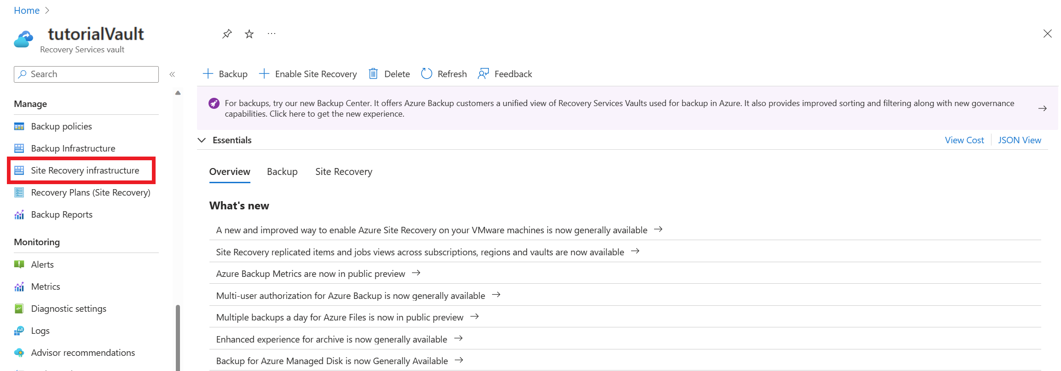Switch to the Backup tab
This screenshot has width=1061, height=371.
(282, 172)
